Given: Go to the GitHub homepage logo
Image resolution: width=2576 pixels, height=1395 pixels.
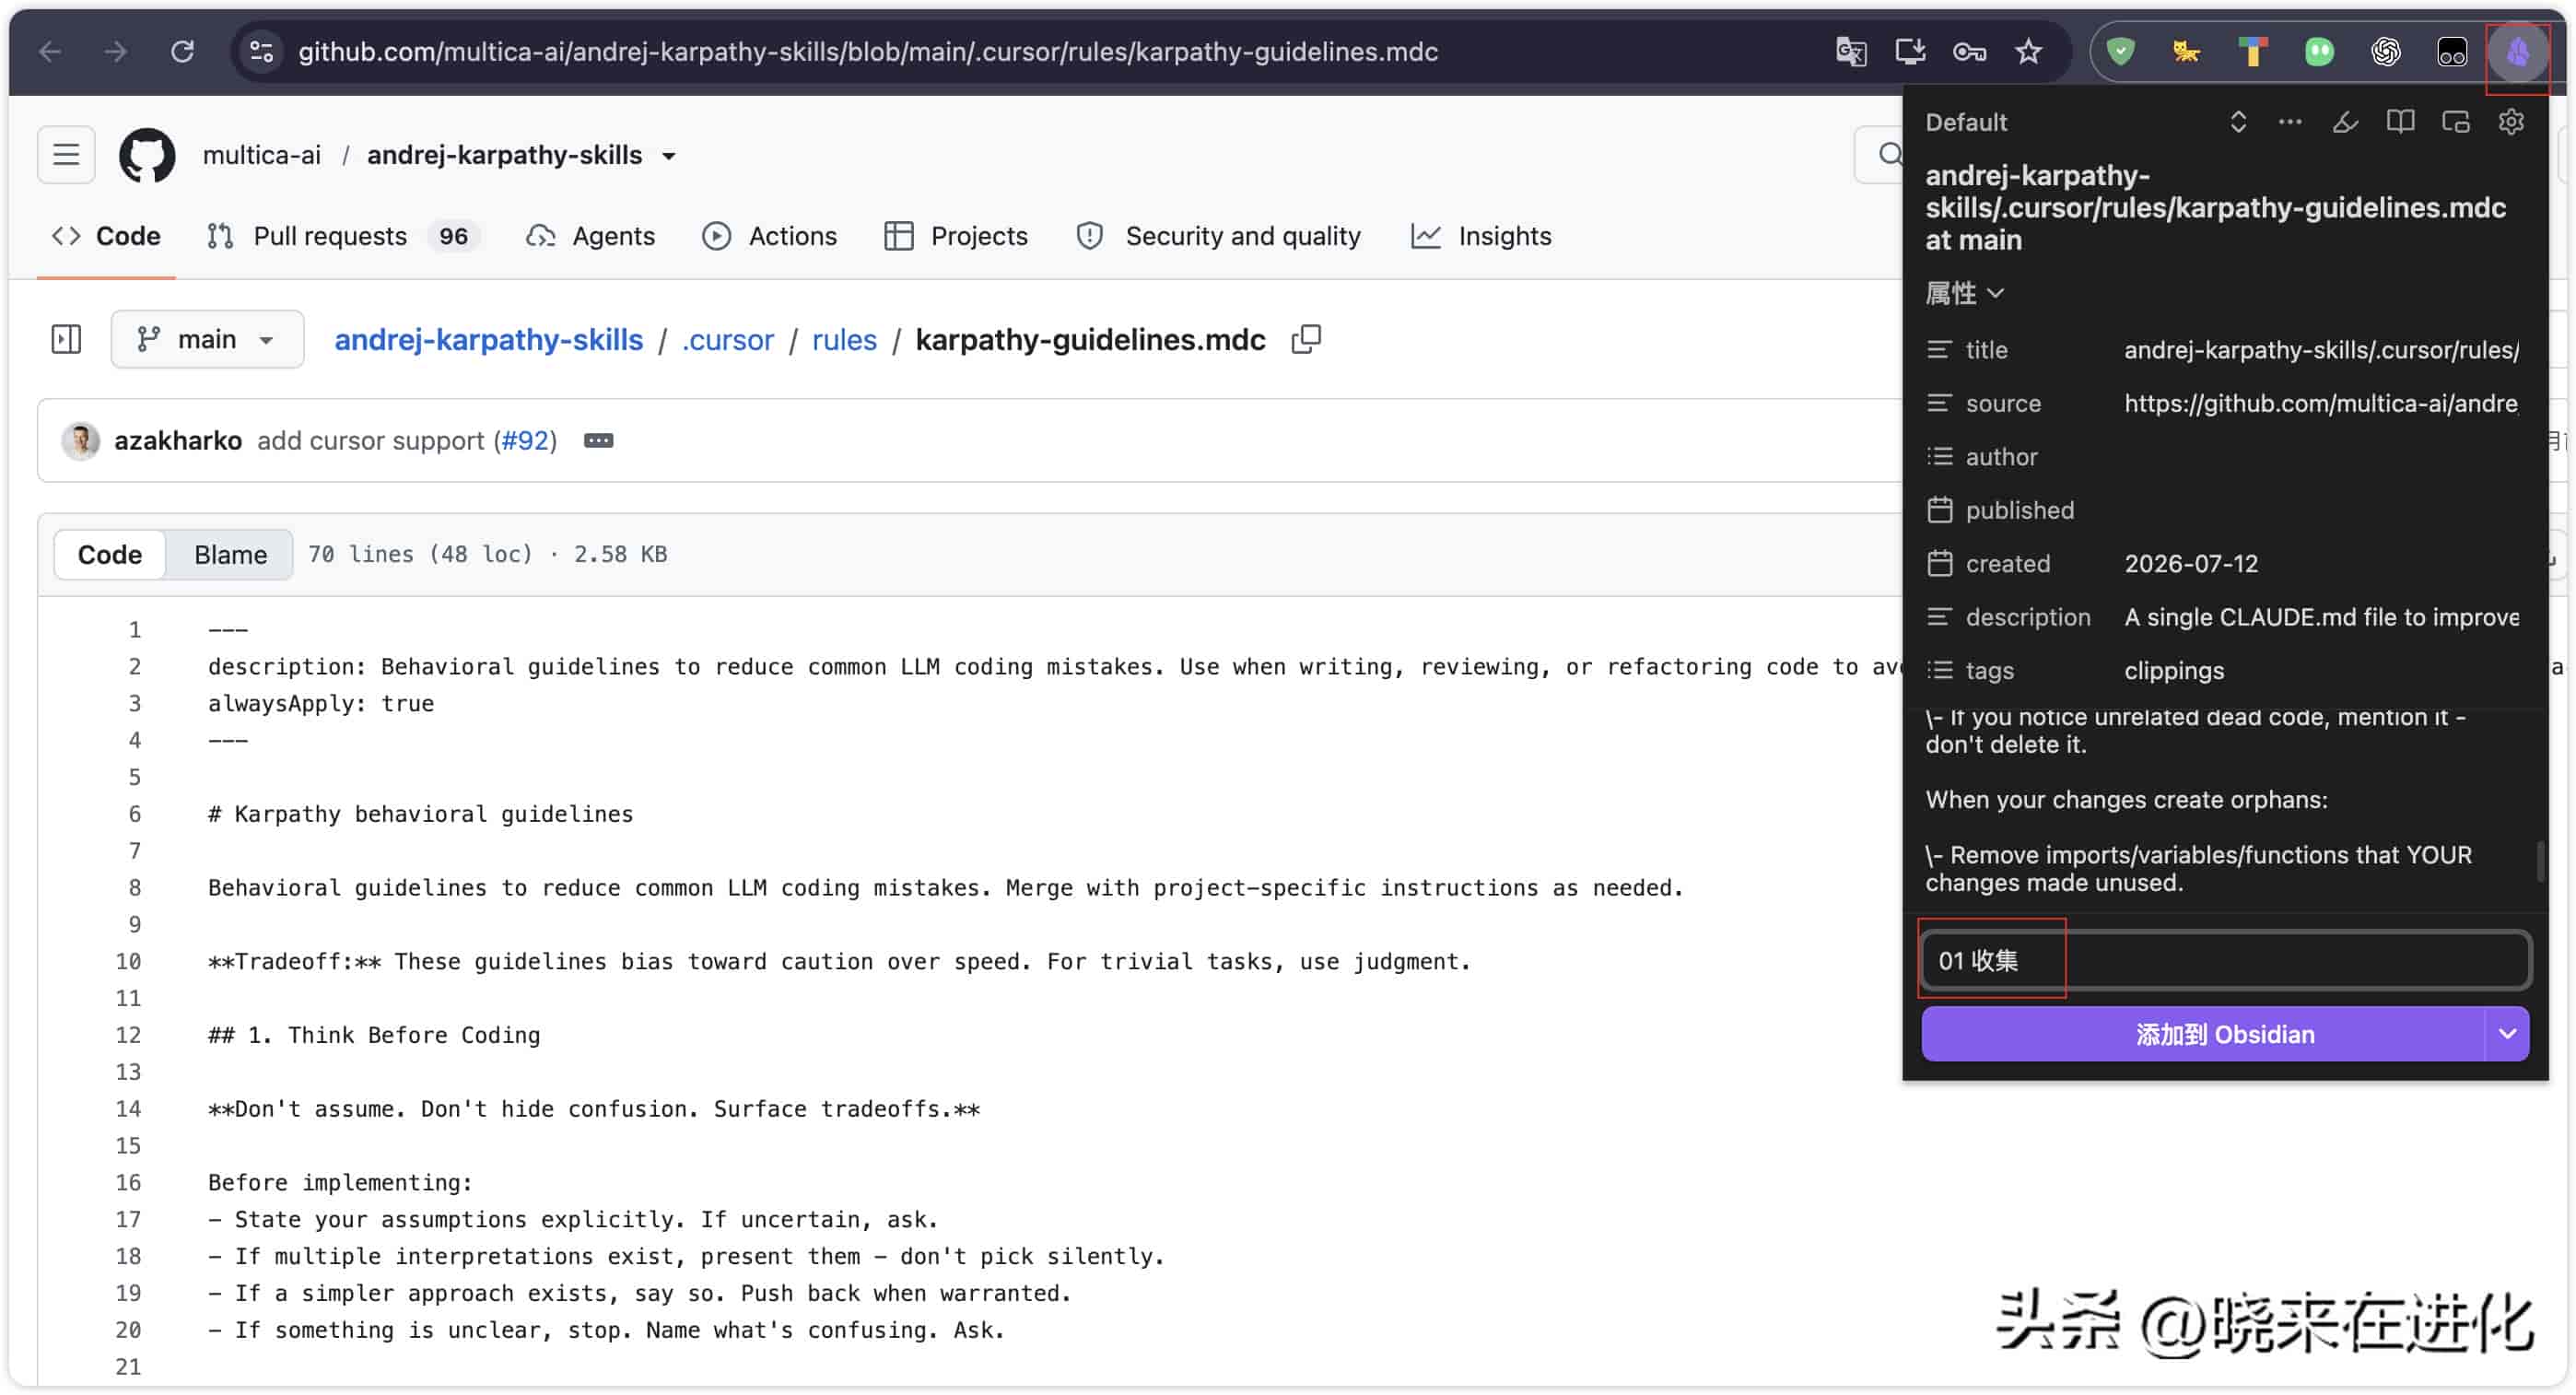Looking at the screenshot, I should [147, 155].
